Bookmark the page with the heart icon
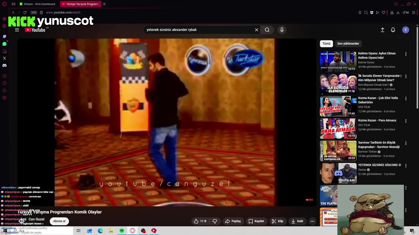Screen dimensions: 419x235 (x=384, y=12)
